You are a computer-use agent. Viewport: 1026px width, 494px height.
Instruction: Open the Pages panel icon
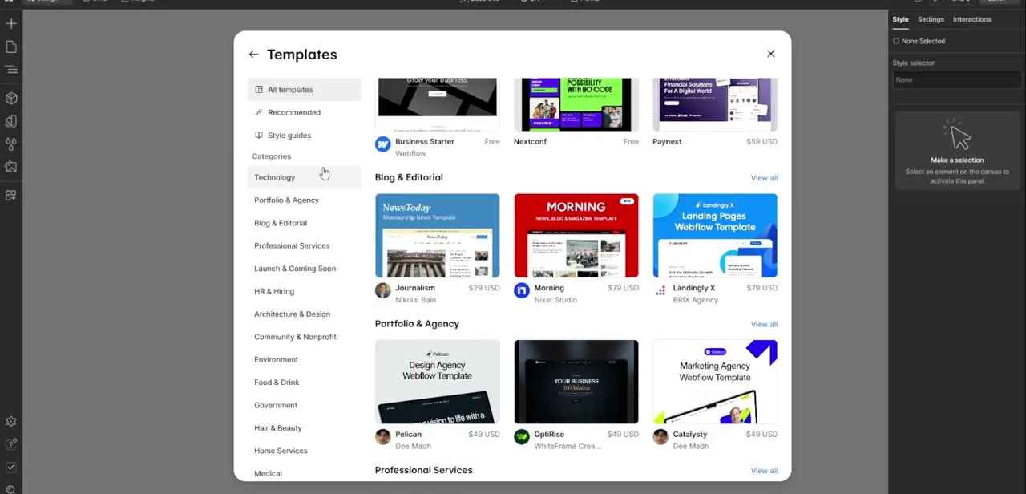click(11, 47)
